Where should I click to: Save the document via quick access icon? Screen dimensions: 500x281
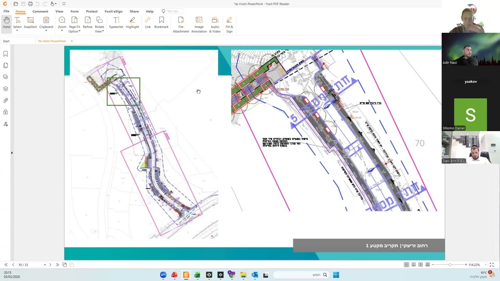(x=23, y=4)
